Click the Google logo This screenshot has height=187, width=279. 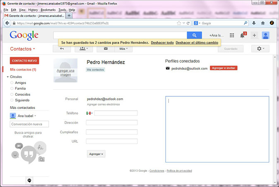[x=24, y=36]
